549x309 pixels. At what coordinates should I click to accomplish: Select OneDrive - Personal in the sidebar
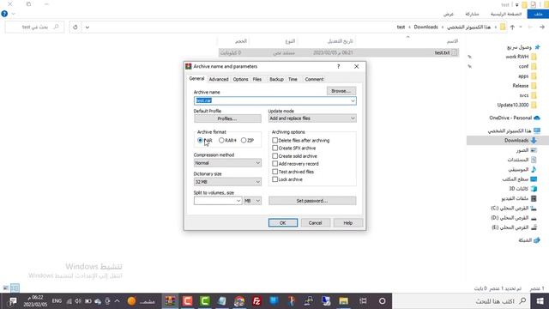point(515,118)
